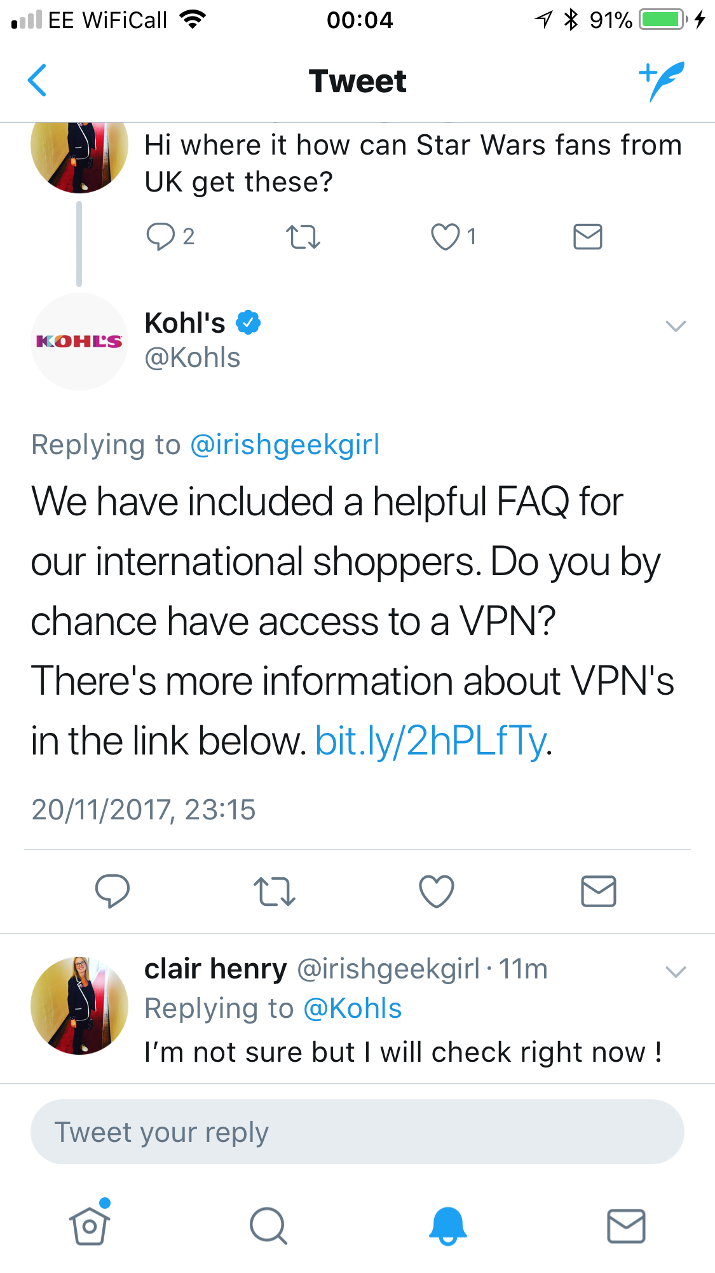This screenshot has width=715, height=1273.
Task: Retweet the Star Wars fans tweet
Action: pos(303,237)
